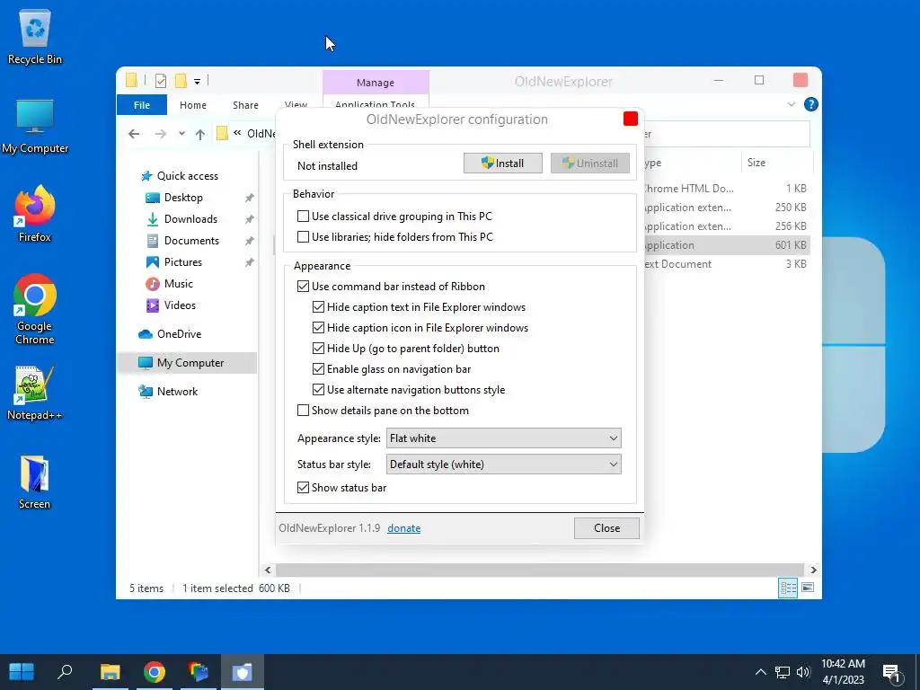Open Videos in navigation pane

(180, 305)
